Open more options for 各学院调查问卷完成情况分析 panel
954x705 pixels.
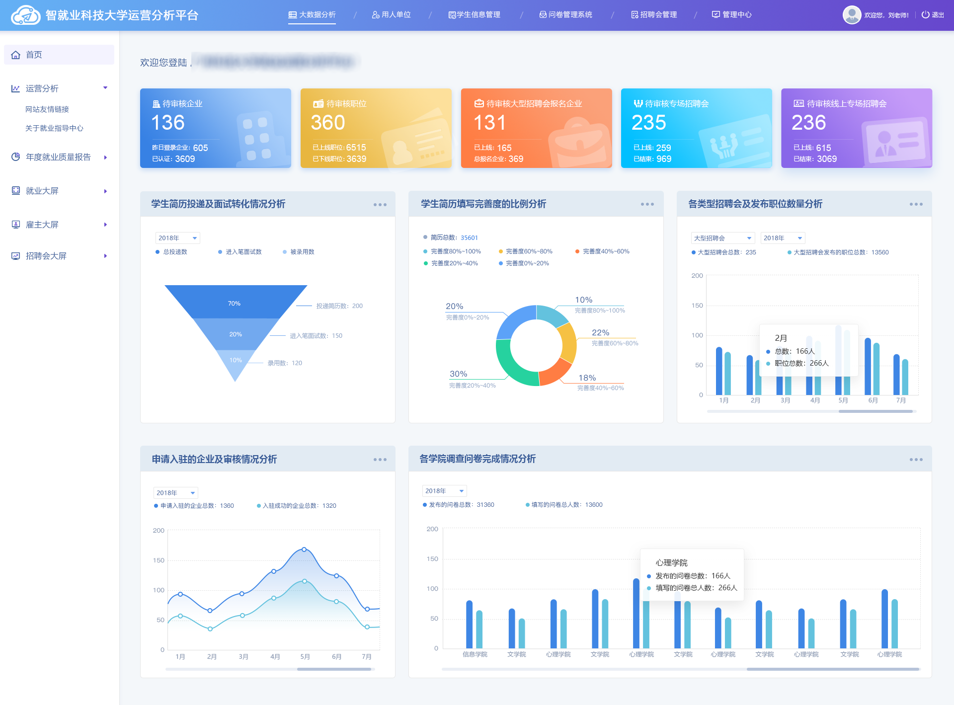pos(916,460)
